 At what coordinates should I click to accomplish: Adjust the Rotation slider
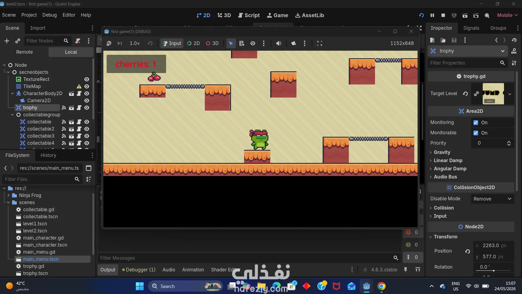click(494, 271)
